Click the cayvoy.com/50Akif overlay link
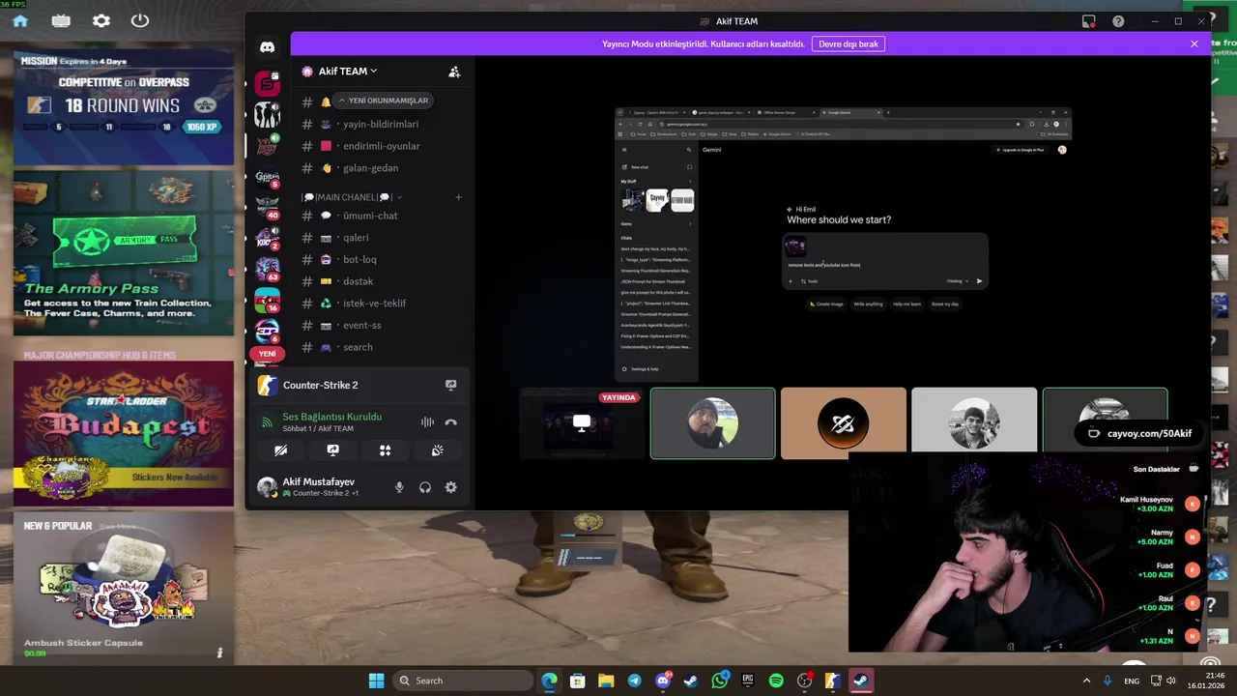The width and height of the screenshot is (1237, 696). (x=1139, y=434)
